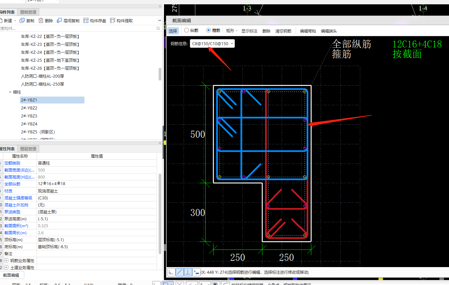Click 编辑弯钩 button
The image size is (449, 285).
click(x=308, y=31)
